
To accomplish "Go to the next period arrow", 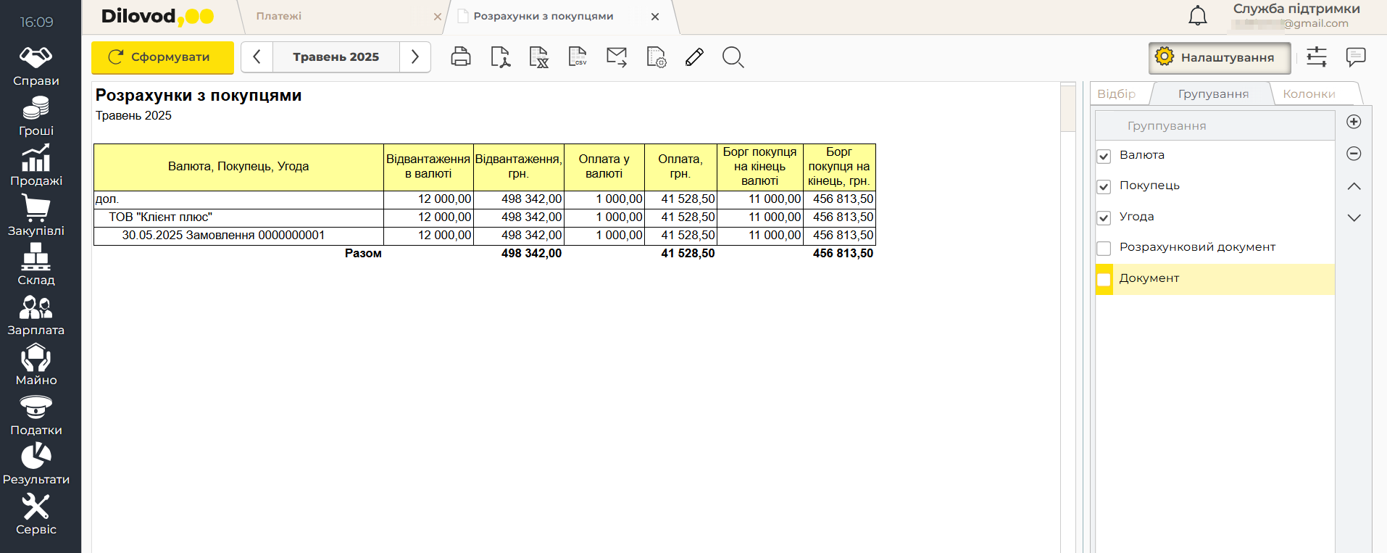I will 415,57.
